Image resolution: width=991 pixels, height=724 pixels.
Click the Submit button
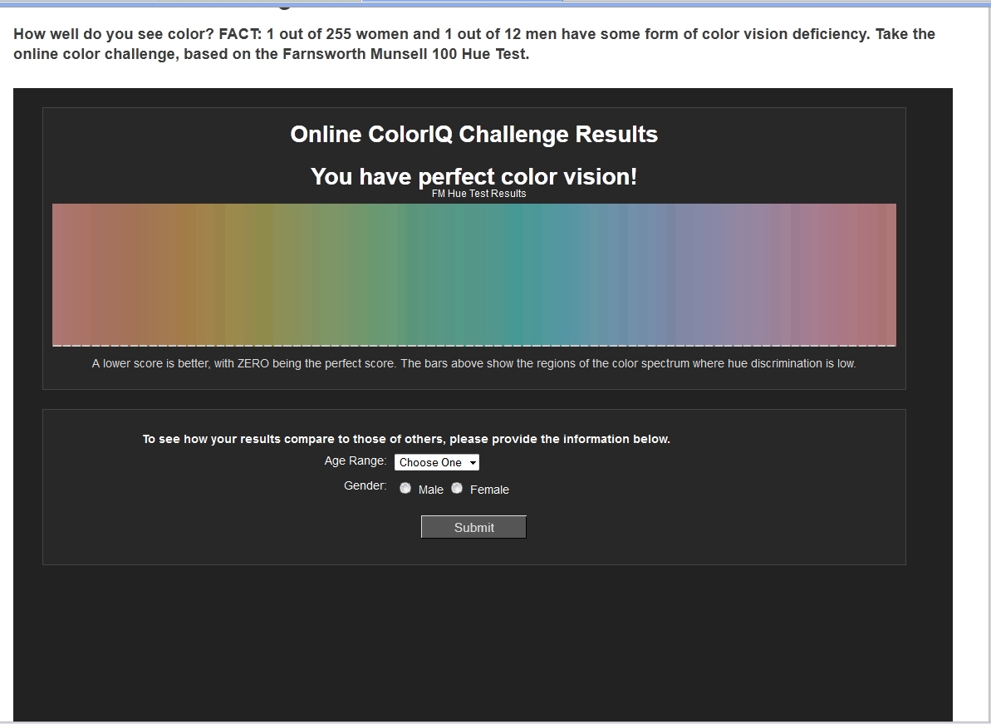pyautogui.click(x=473, y=527)
